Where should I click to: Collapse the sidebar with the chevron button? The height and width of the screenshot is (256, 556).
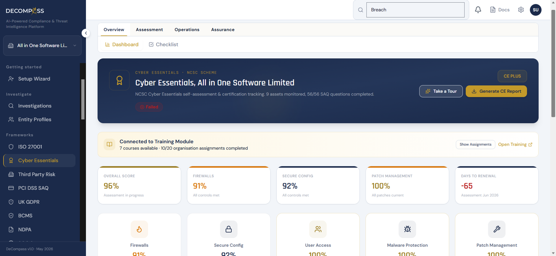86,33
